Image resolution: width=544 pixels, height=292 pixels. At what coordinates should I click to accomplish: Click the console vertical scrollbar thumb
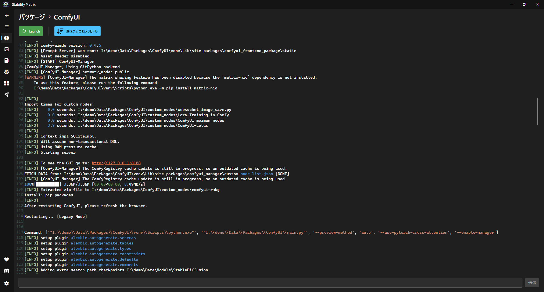tap(537, 111)
